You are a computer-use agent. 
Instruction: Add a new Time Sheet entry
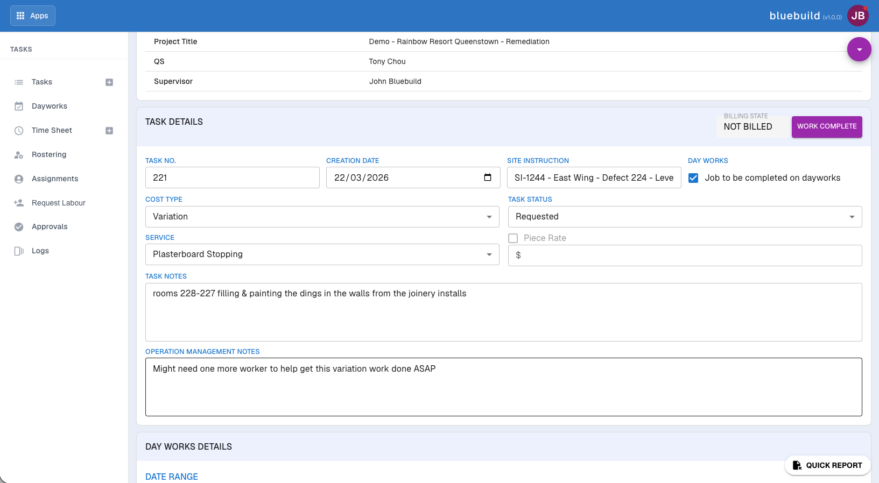coord(109,131)
